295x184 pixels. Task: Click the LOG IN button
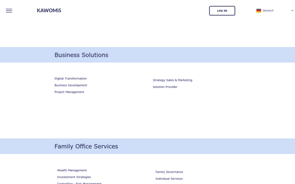222,11
